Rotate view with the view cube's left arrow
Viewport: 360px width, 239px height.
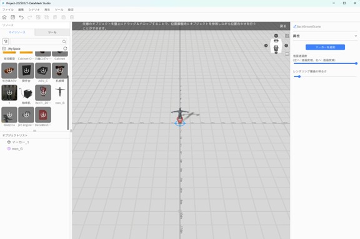click(266, 46)
